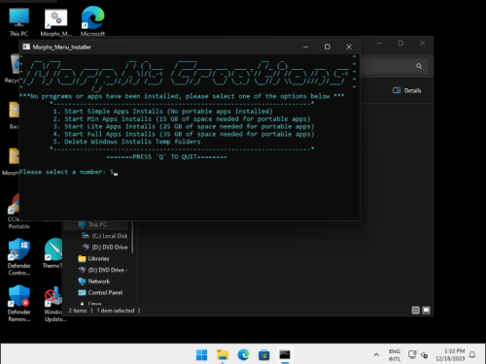Open network status tray icon
486x364 pixels.
coord(412,355)
